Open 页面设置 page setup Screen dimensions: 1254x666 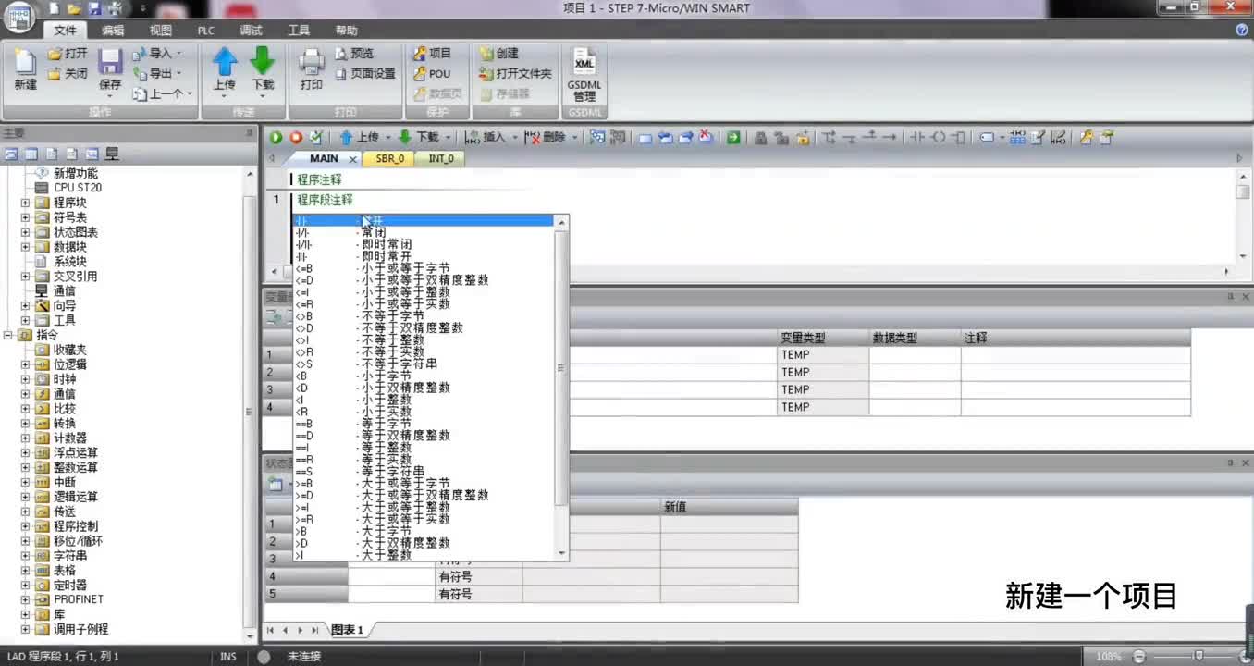click(x=365, y=73)
